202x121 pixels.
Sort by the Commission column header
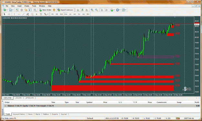coord(162,102)
